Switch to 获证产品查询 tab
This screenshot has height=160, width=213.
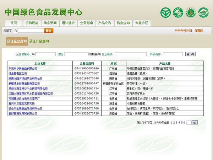point(39,41)
